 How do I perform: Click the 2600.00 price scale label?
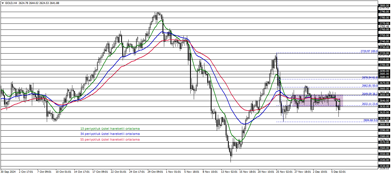[x=384, y=125]
